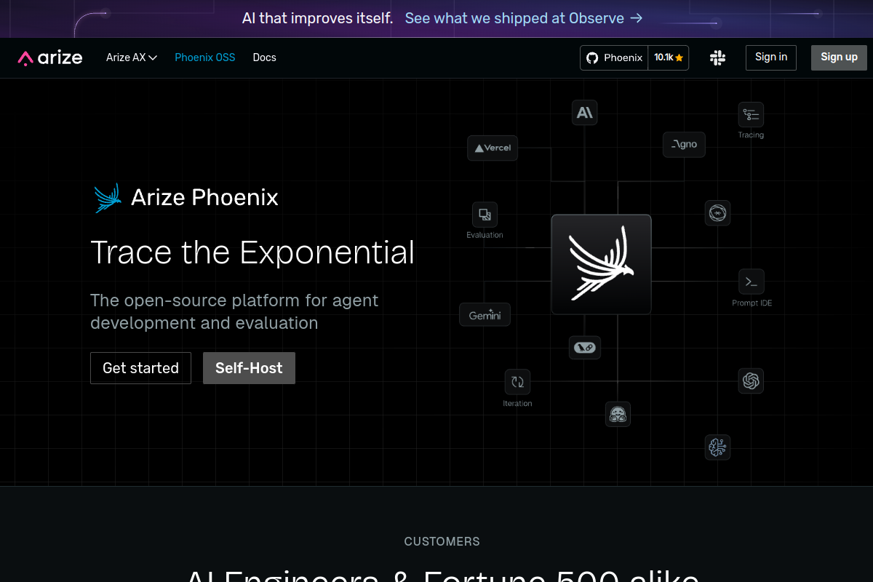Follow the 'See what we shipped at Observe' link
This screenshot has width=873, height=582.
[x=524, y=18]
